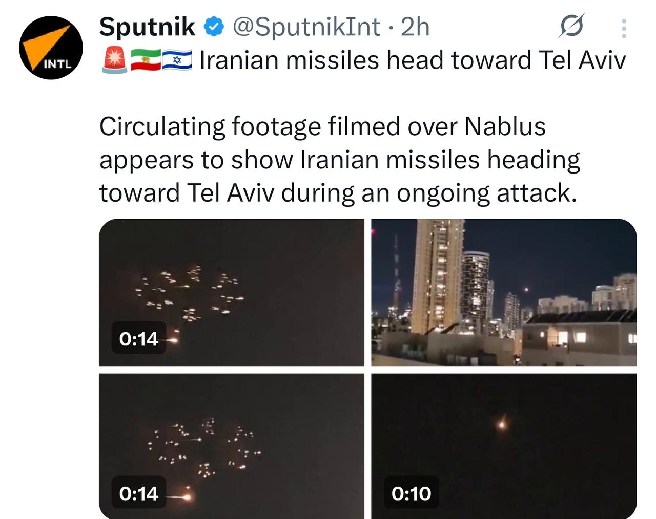Open the three-dot more options menu
The image size is (656, 519).
pos(624,29)
